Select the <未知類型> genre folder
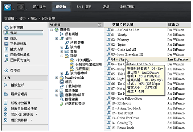 84,60
